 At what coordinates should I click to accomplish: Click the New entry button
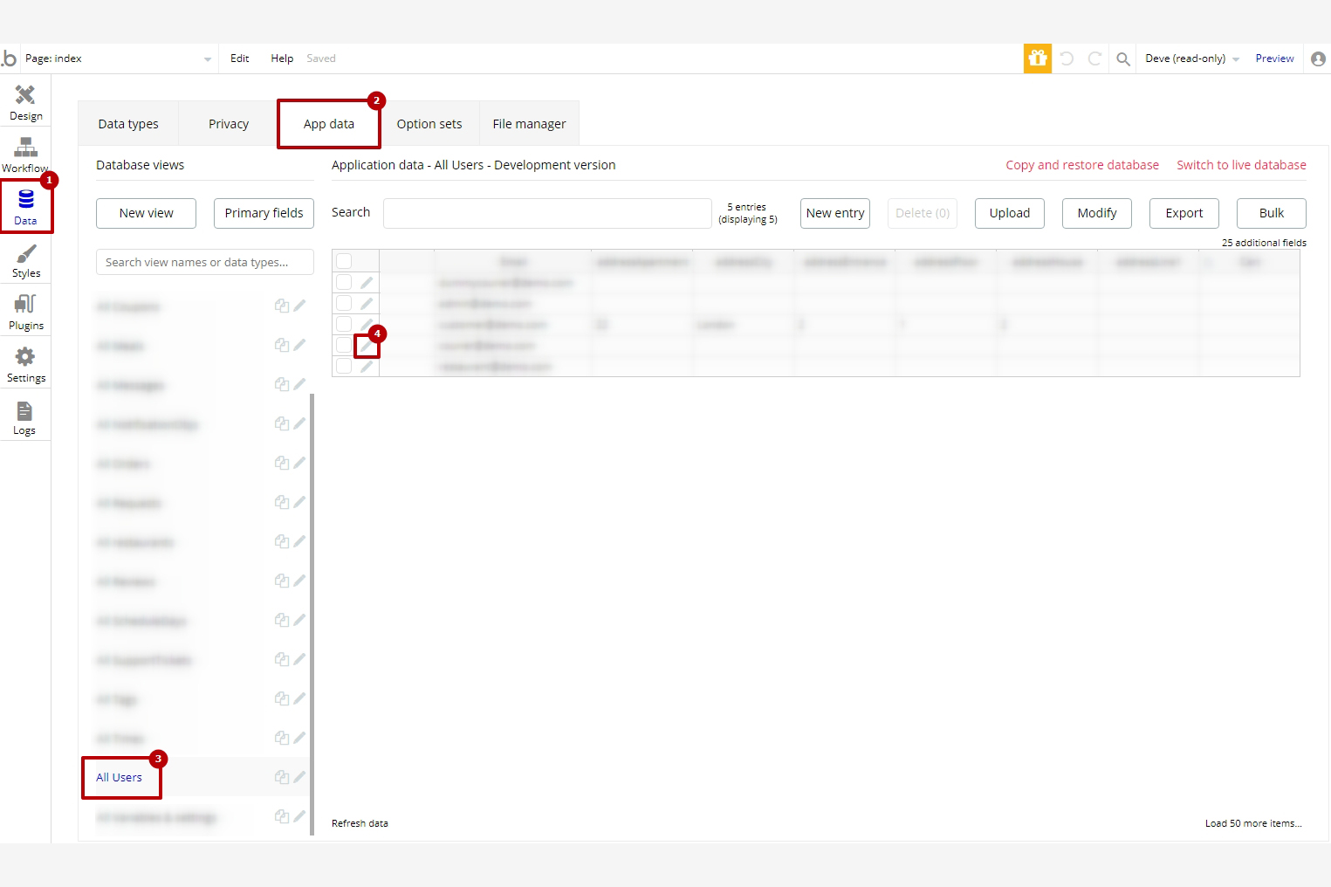click(x=834, y=213)
